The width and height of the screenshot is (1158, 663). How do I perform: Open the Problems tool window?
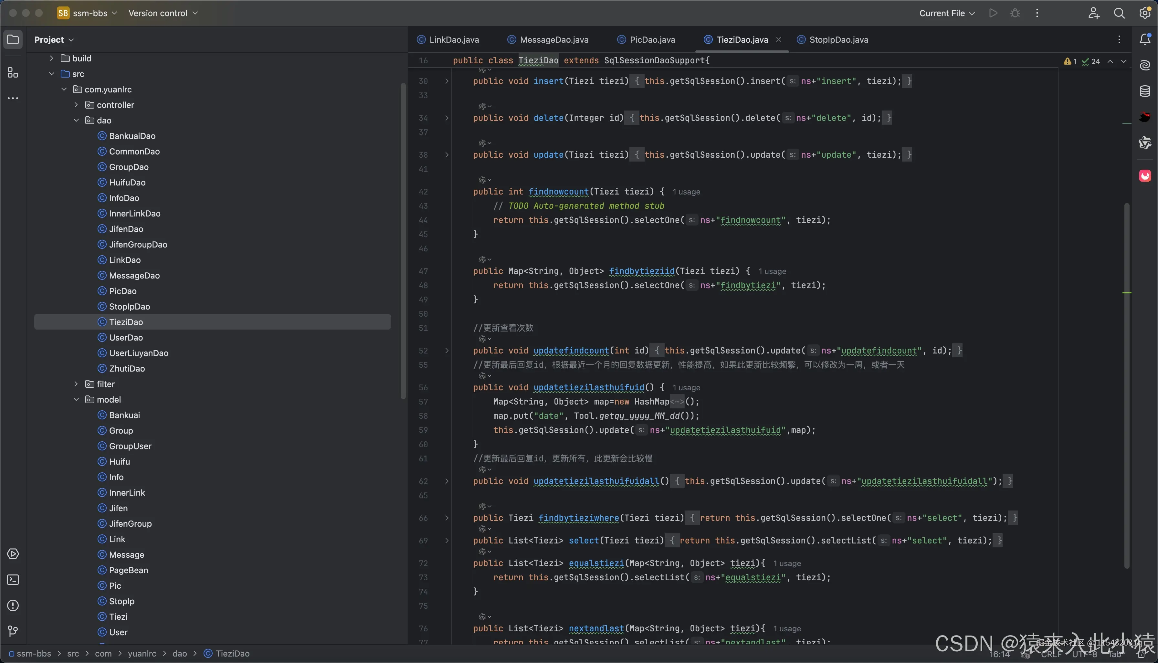point(13,605)
